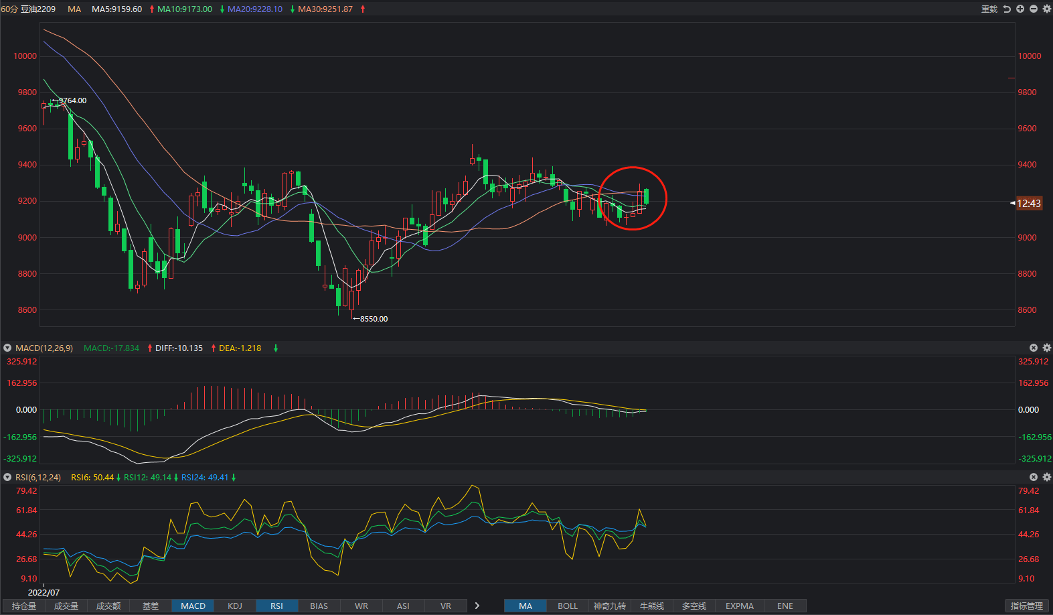1053x615 pixels.
Task: Switch overlay to ENE
Action: pos(785,606)
